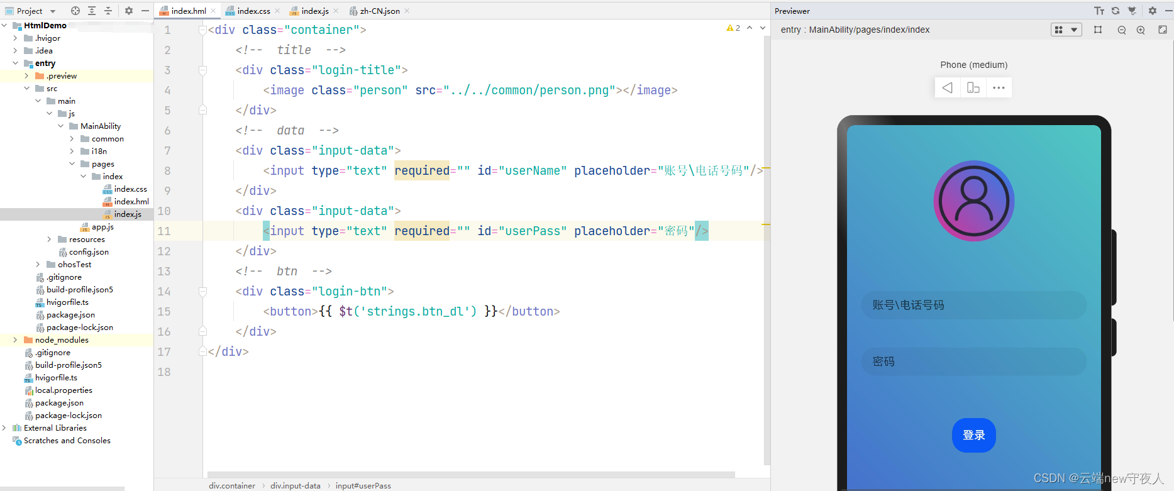Collapse the HtmlDemo root node

click(x=4, y=25)
